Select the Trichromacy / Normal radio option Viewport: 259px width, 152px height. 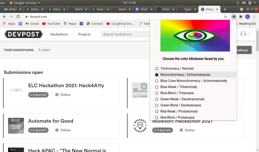tap(156, 68)
